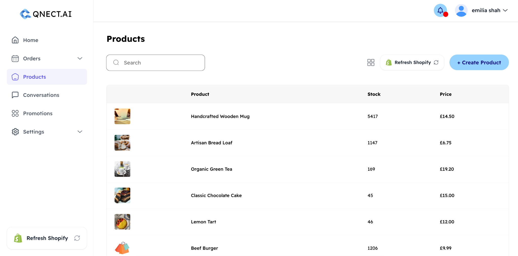
Task: Click price £15.00
Action: point(447,195)
